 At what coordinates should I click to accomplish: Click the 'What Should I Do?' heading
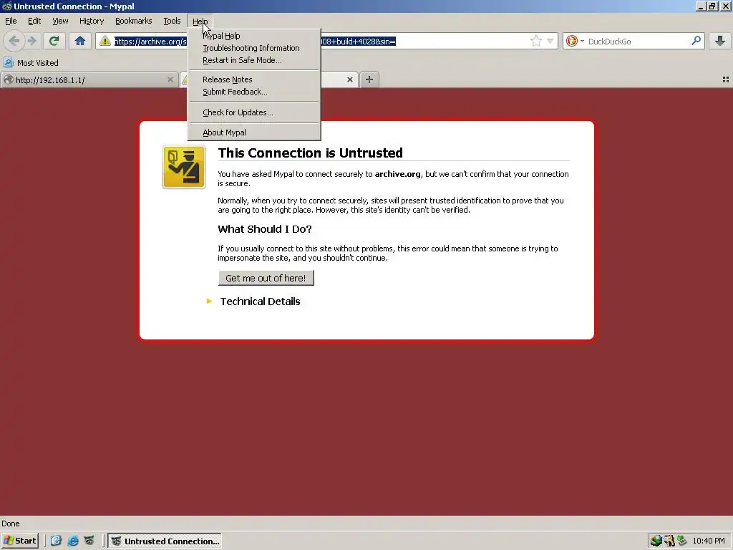(x=265, y=229)
